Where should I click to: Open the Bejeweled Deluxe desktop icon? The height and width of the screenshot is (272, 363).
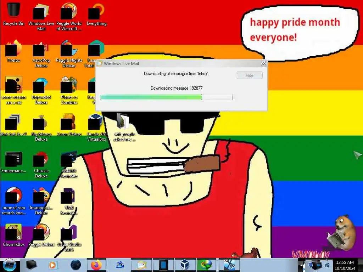pyautogui.click(x=41, y=91)
